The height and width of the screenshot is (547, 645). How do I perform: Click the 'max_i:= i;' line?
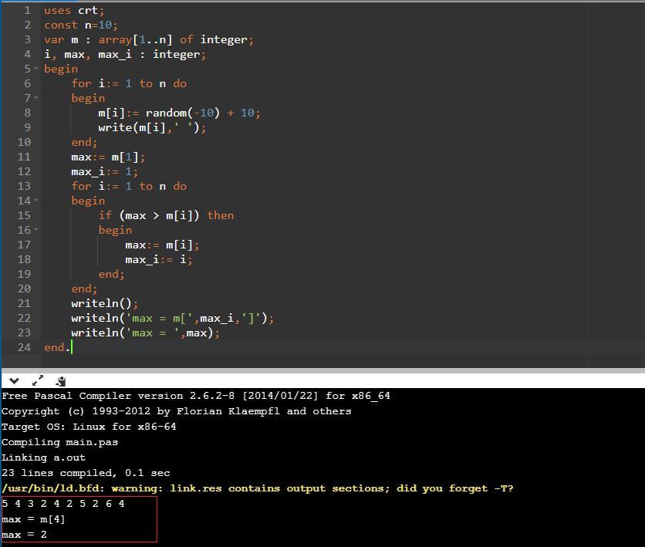coord(158,259)
